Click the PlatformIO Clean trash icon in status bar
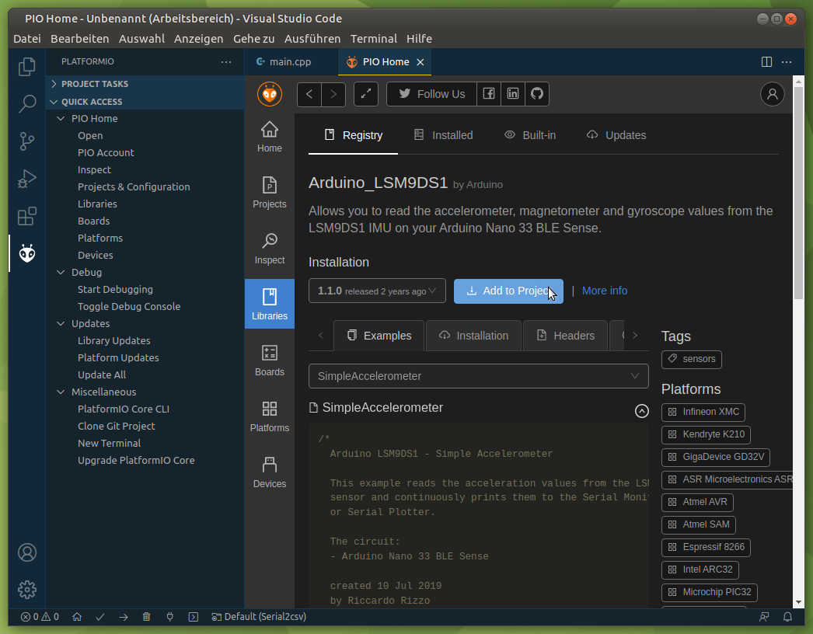 [x=147, y=617]
